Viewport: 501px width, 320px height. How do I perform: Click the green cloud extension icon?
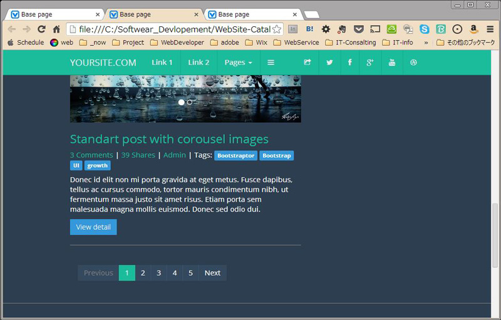tap(391, 29)
